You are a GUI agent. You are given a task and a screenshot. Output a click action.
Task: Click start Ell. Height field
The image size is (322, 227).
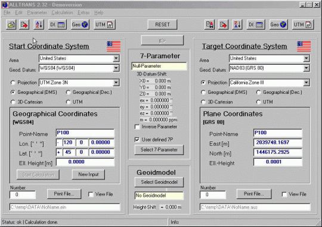point(85,162)
